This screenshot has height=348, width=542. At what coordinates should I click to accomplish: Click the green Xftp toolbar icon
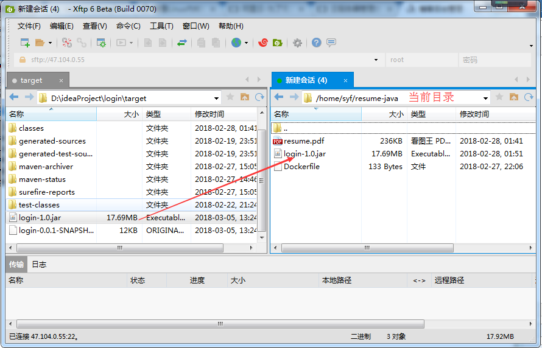coord(278,43)
